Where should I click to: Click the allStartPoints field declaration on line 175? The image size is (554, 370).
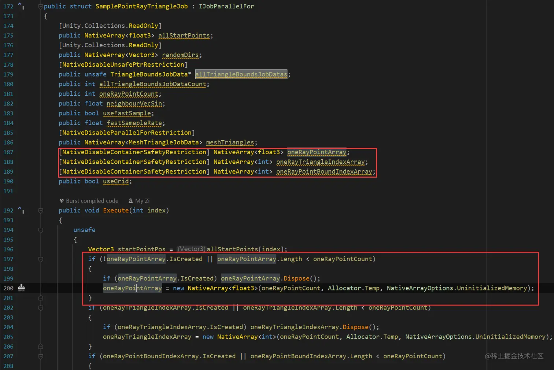184,36
